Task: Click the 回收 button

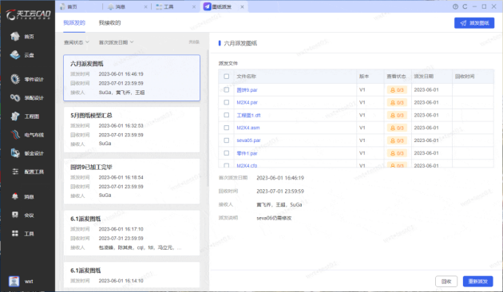Action: coord(446,282)
